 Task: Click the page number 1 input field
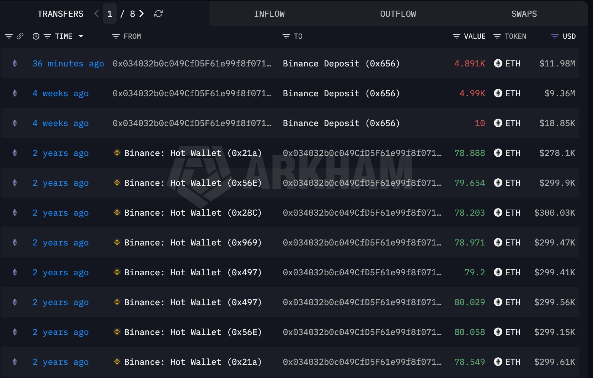(109, 13)
